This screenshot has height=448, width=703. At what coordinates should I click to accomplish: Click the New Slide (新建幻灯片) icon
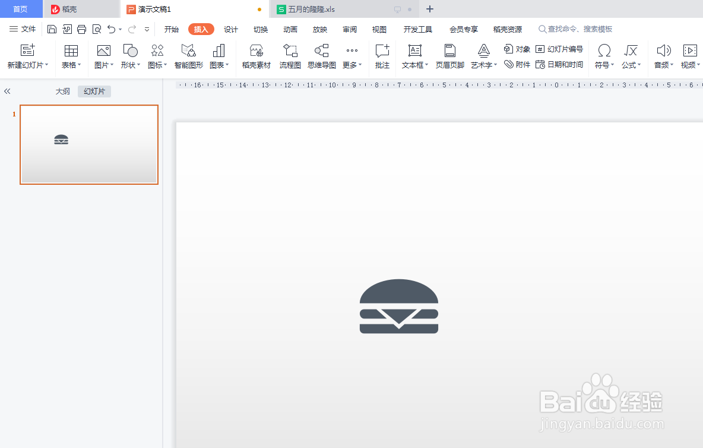[27, 51]
